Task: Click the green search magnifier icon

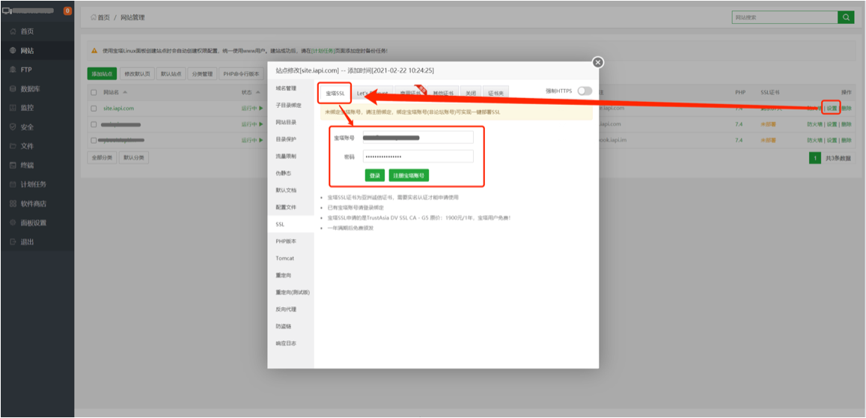Action: click(846, 17)
